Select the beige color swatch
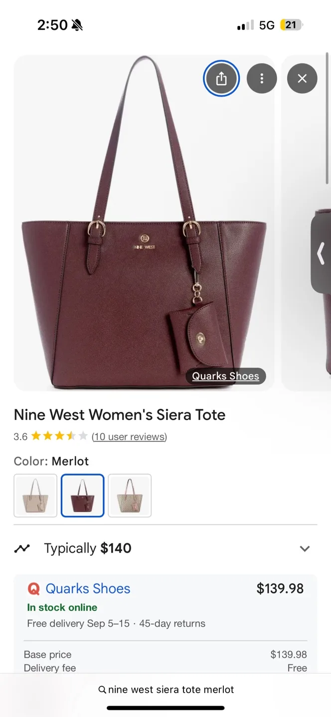Viewport: 331px width, 717px height. [35, 495]
